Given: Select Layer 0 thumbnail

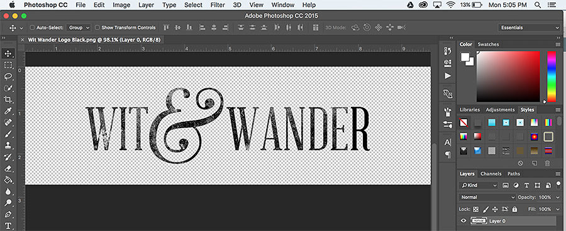Looking at the screenshot, I should (x=479, y=221).
